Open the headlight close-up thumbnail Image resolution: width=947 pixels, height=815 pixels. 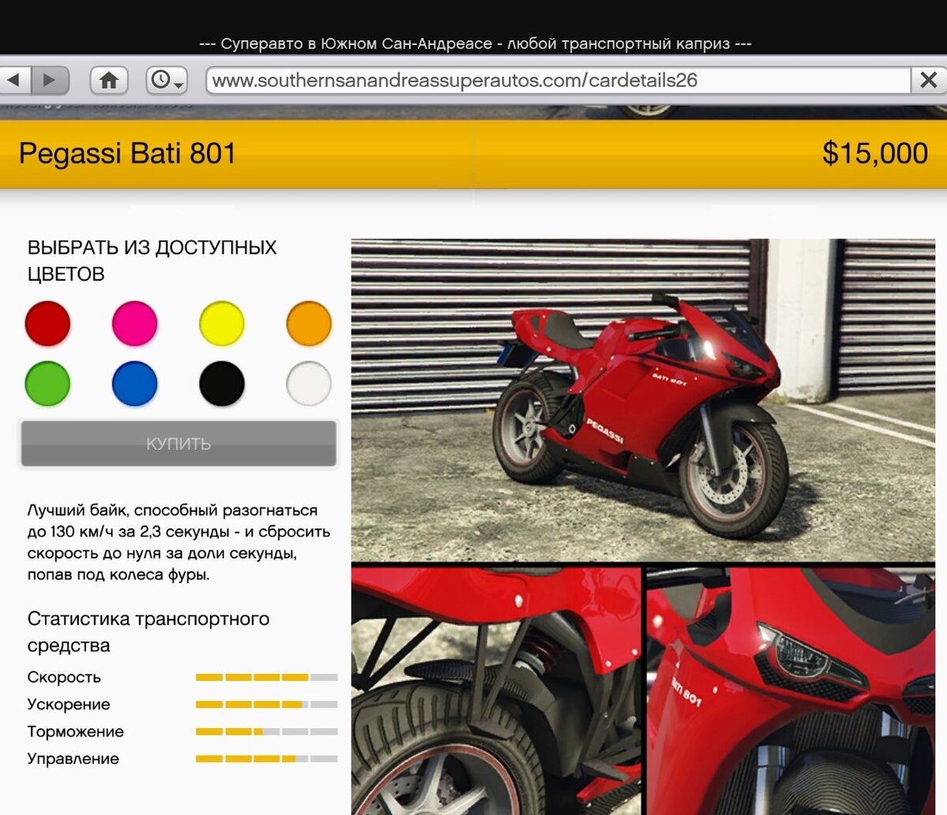tap(791, 690)
